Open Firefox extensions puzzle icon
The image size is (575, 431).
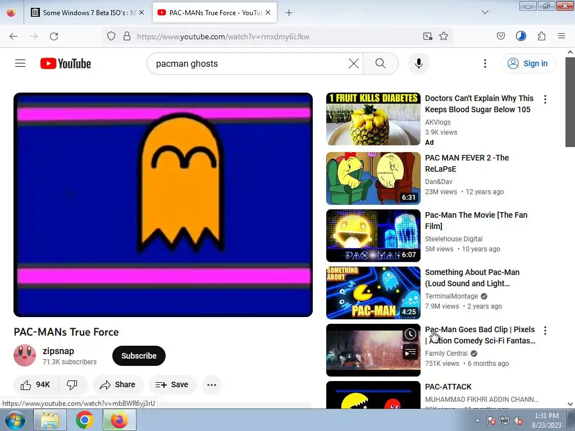541,36
